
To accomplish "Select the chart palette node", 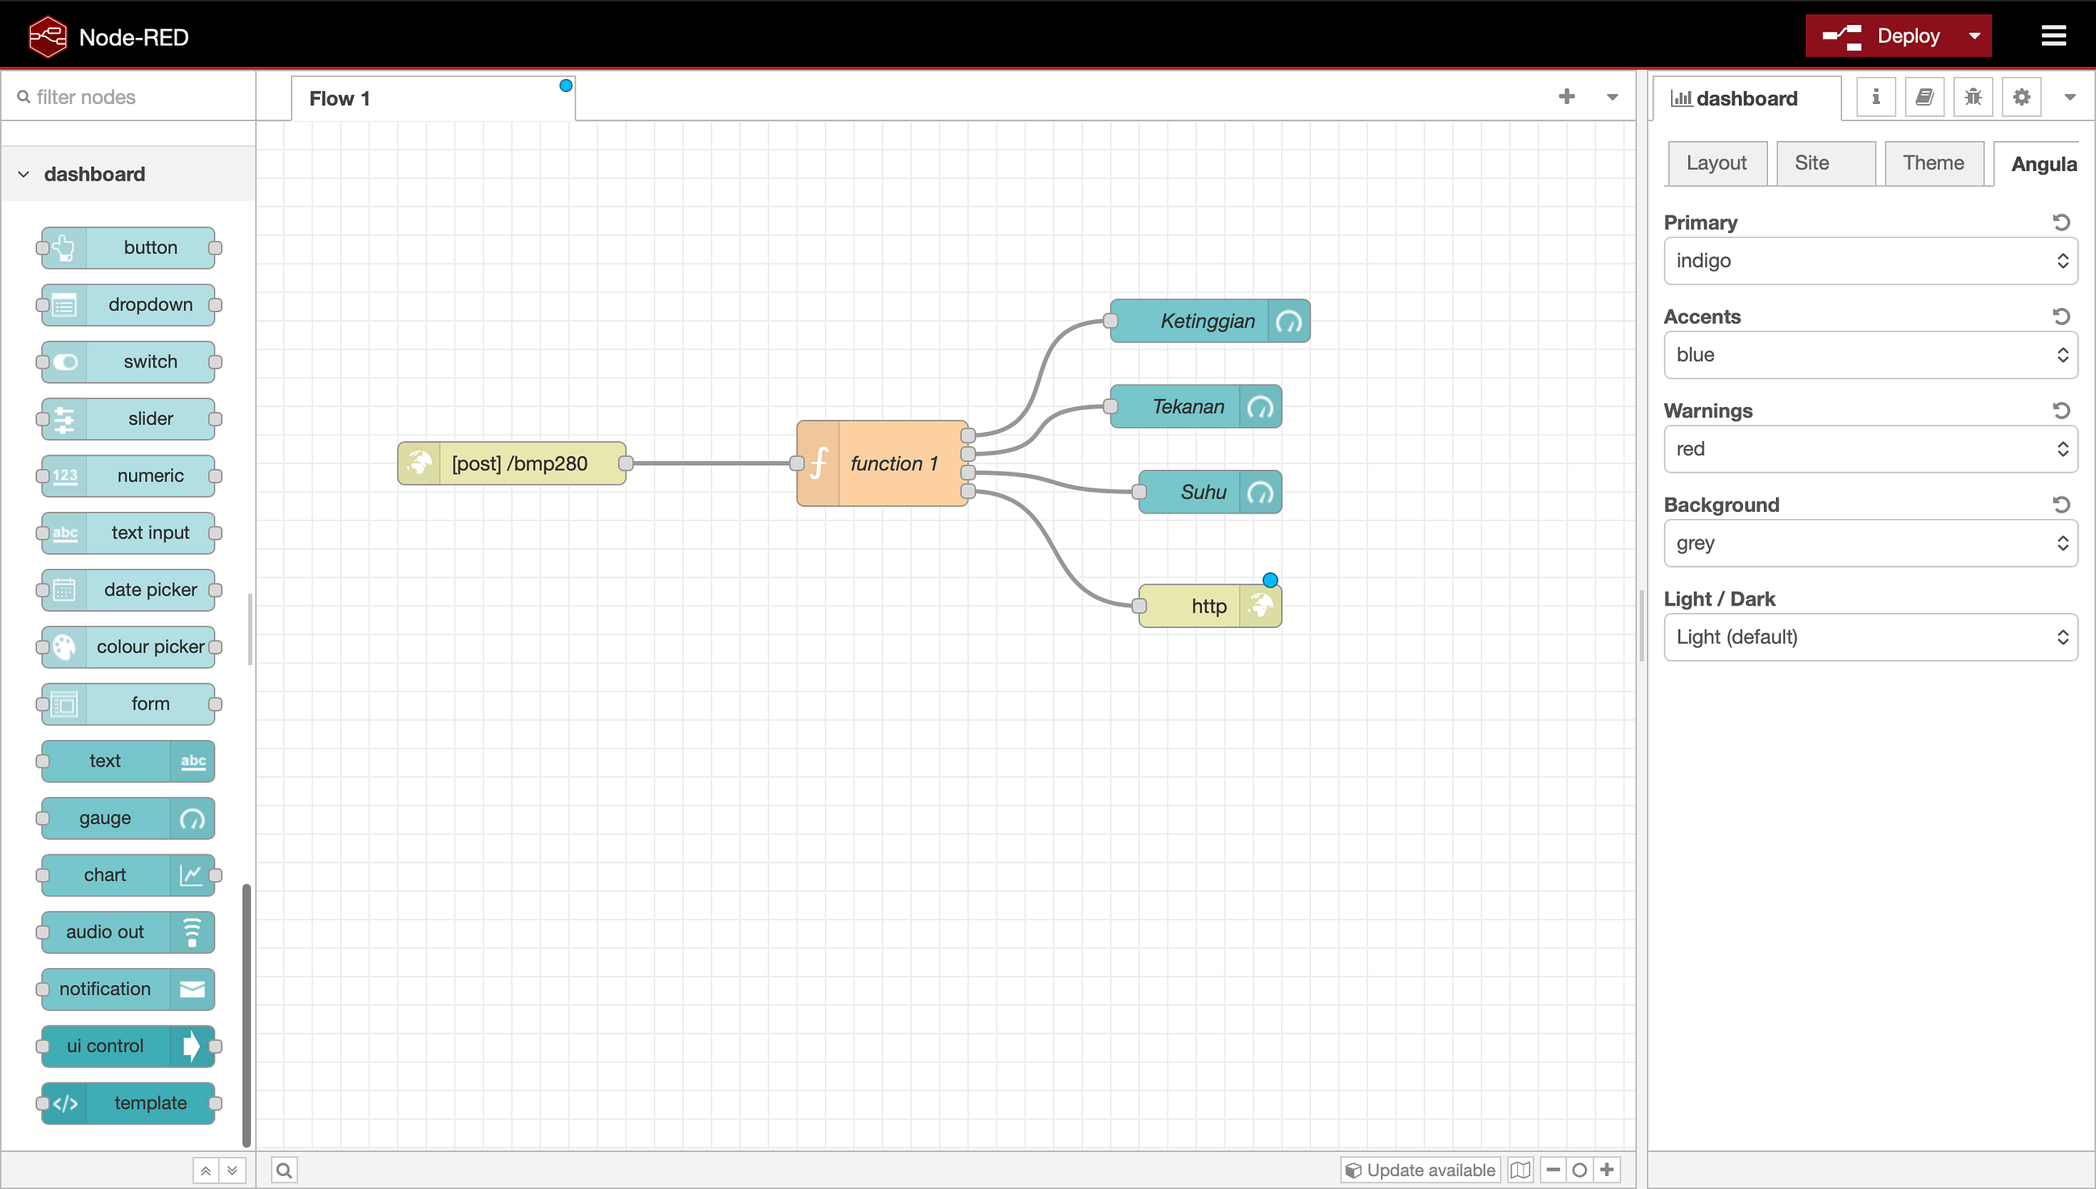I will click(x=128, y=875).
